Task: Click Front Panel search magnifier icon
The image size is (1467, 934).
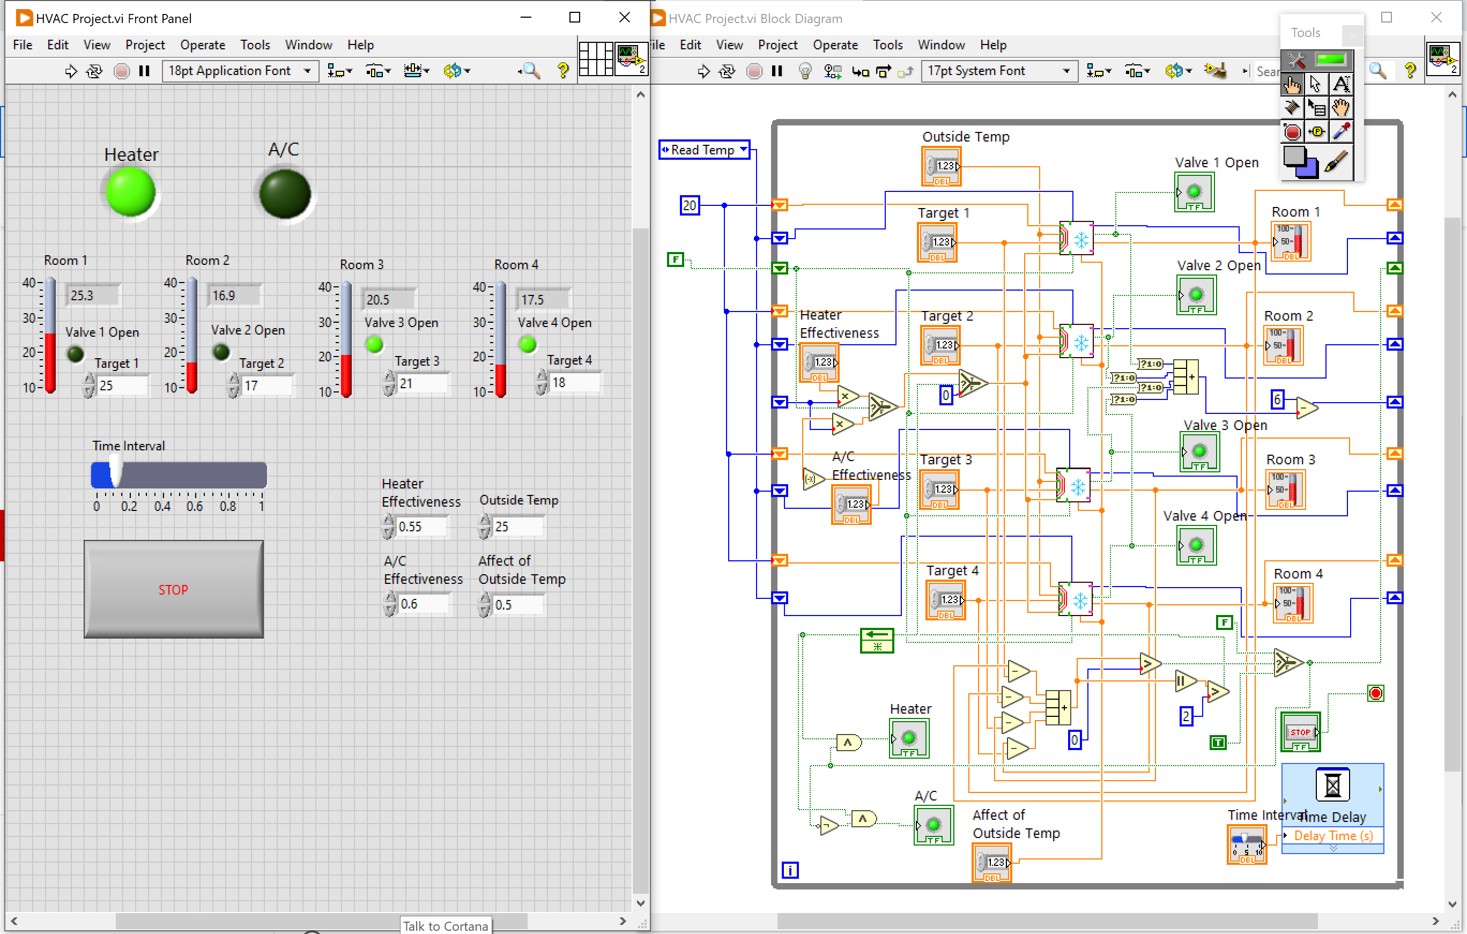Action: (x=530, y=71)
